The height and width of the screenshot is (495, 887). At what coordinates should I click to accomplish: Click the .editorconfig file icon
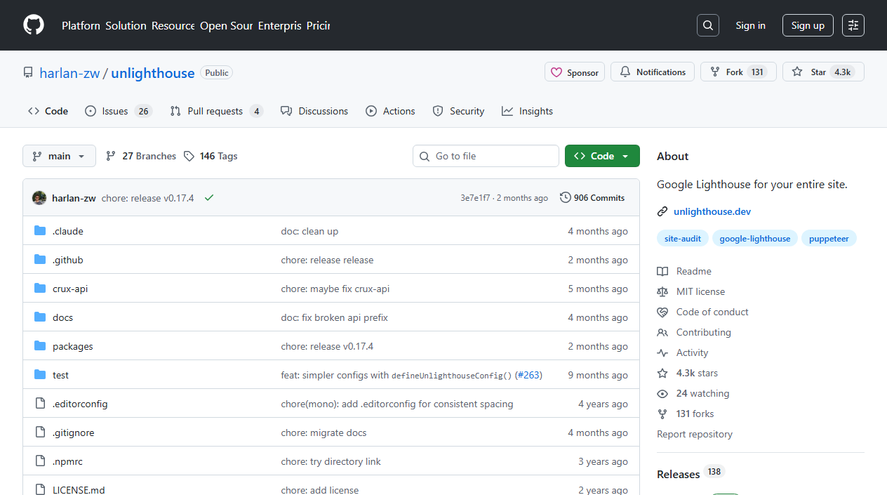tap(40, 404)
